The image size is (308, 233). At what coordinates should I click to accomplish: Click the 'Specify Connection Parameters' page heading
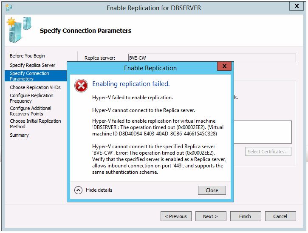tap(85, 31)
